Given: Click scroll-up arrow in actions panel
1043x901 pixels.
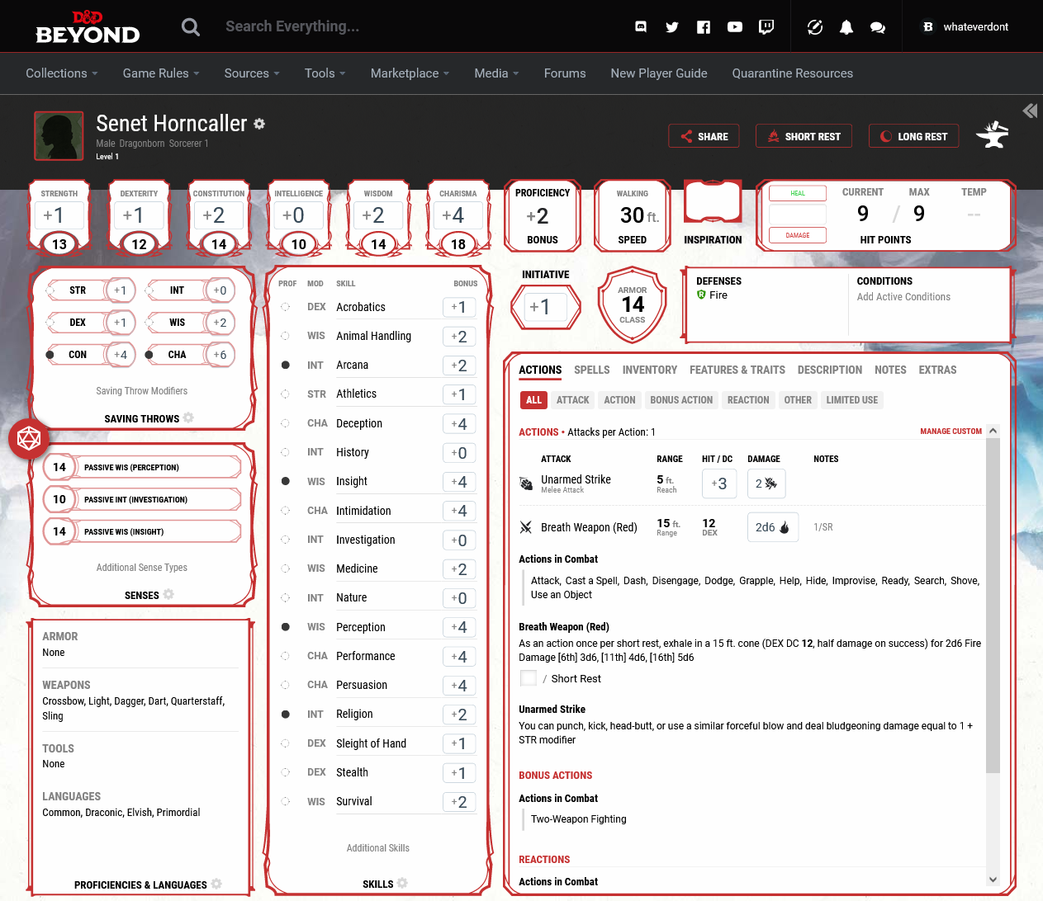Looking at the screenshot, I should click(993, 431).
